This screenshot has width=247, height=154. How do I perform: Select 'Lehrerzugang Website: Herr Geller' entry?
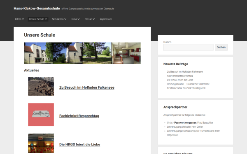click(x=185, y=126)
